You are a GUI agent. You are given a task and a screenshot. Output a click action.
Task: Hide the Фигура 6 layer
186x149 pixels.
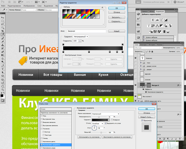(x=136, y=85)
